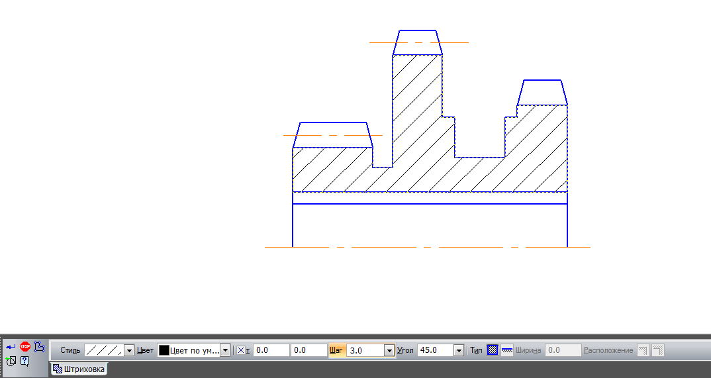This screenshot has width=711, height=378.
Task: Click the first base point coordinate field
Action: [x=271, y=350]
